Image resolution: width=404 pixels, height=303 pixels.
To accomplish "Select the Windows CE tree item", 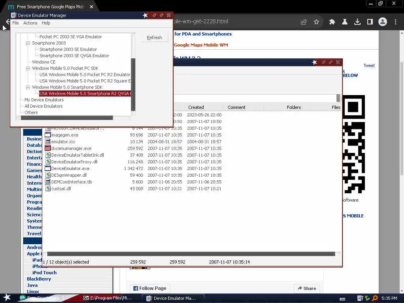I will click(43, 62).
